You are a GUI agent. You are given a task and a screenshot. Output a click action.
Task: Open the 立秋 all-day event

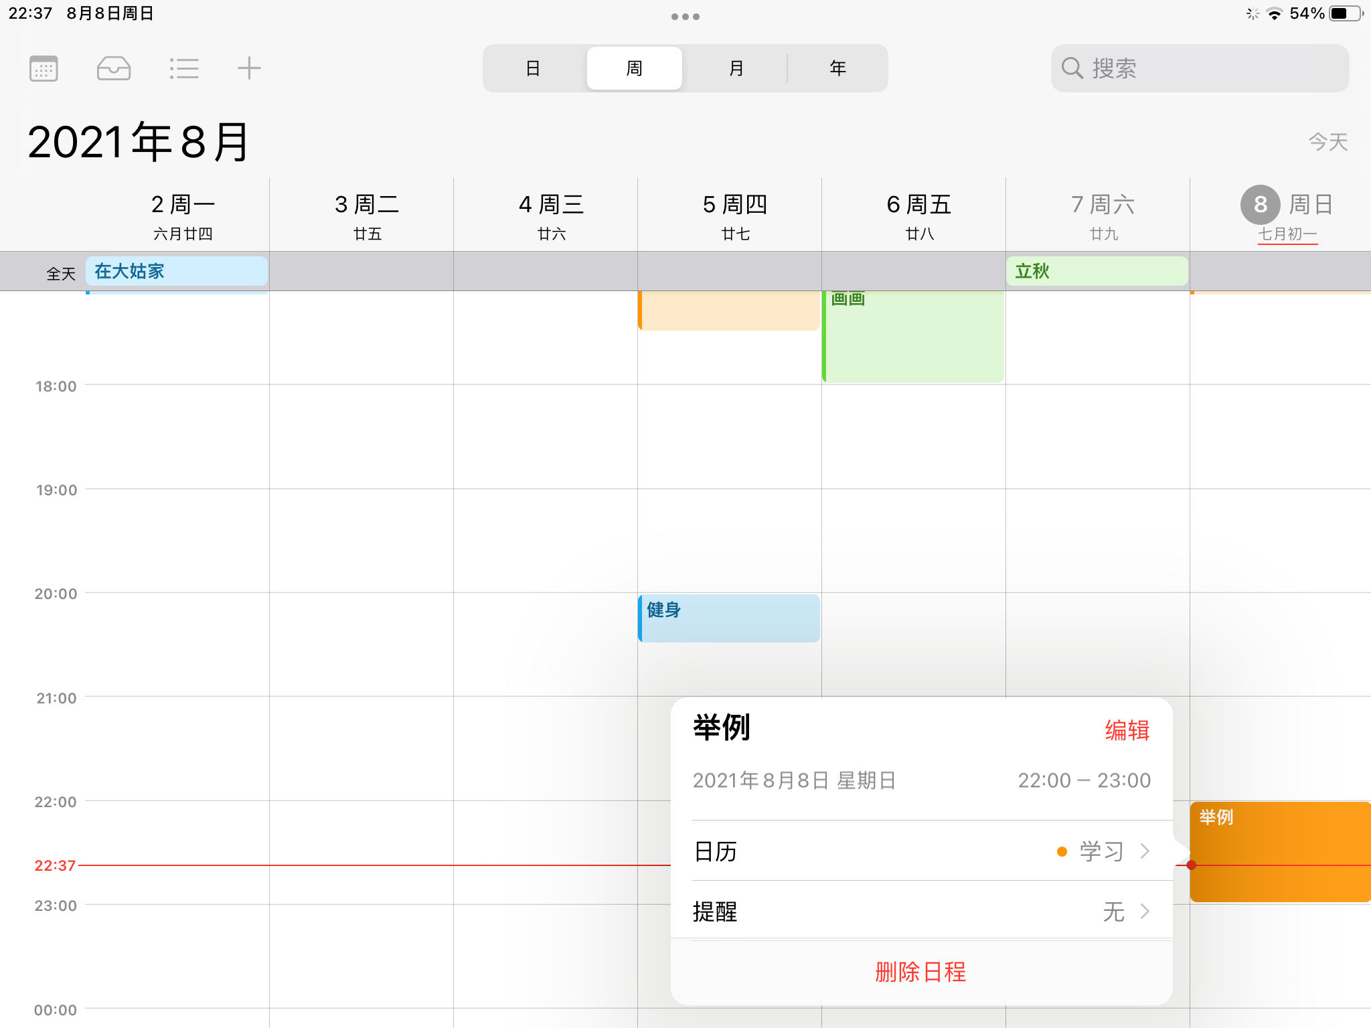1097,271
